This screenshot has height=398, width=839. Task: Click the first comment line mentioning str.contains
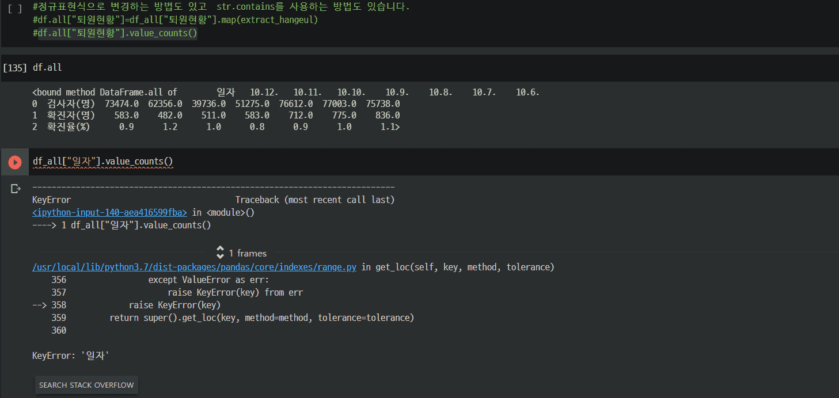pyautogui.click(x=221, y=7)
